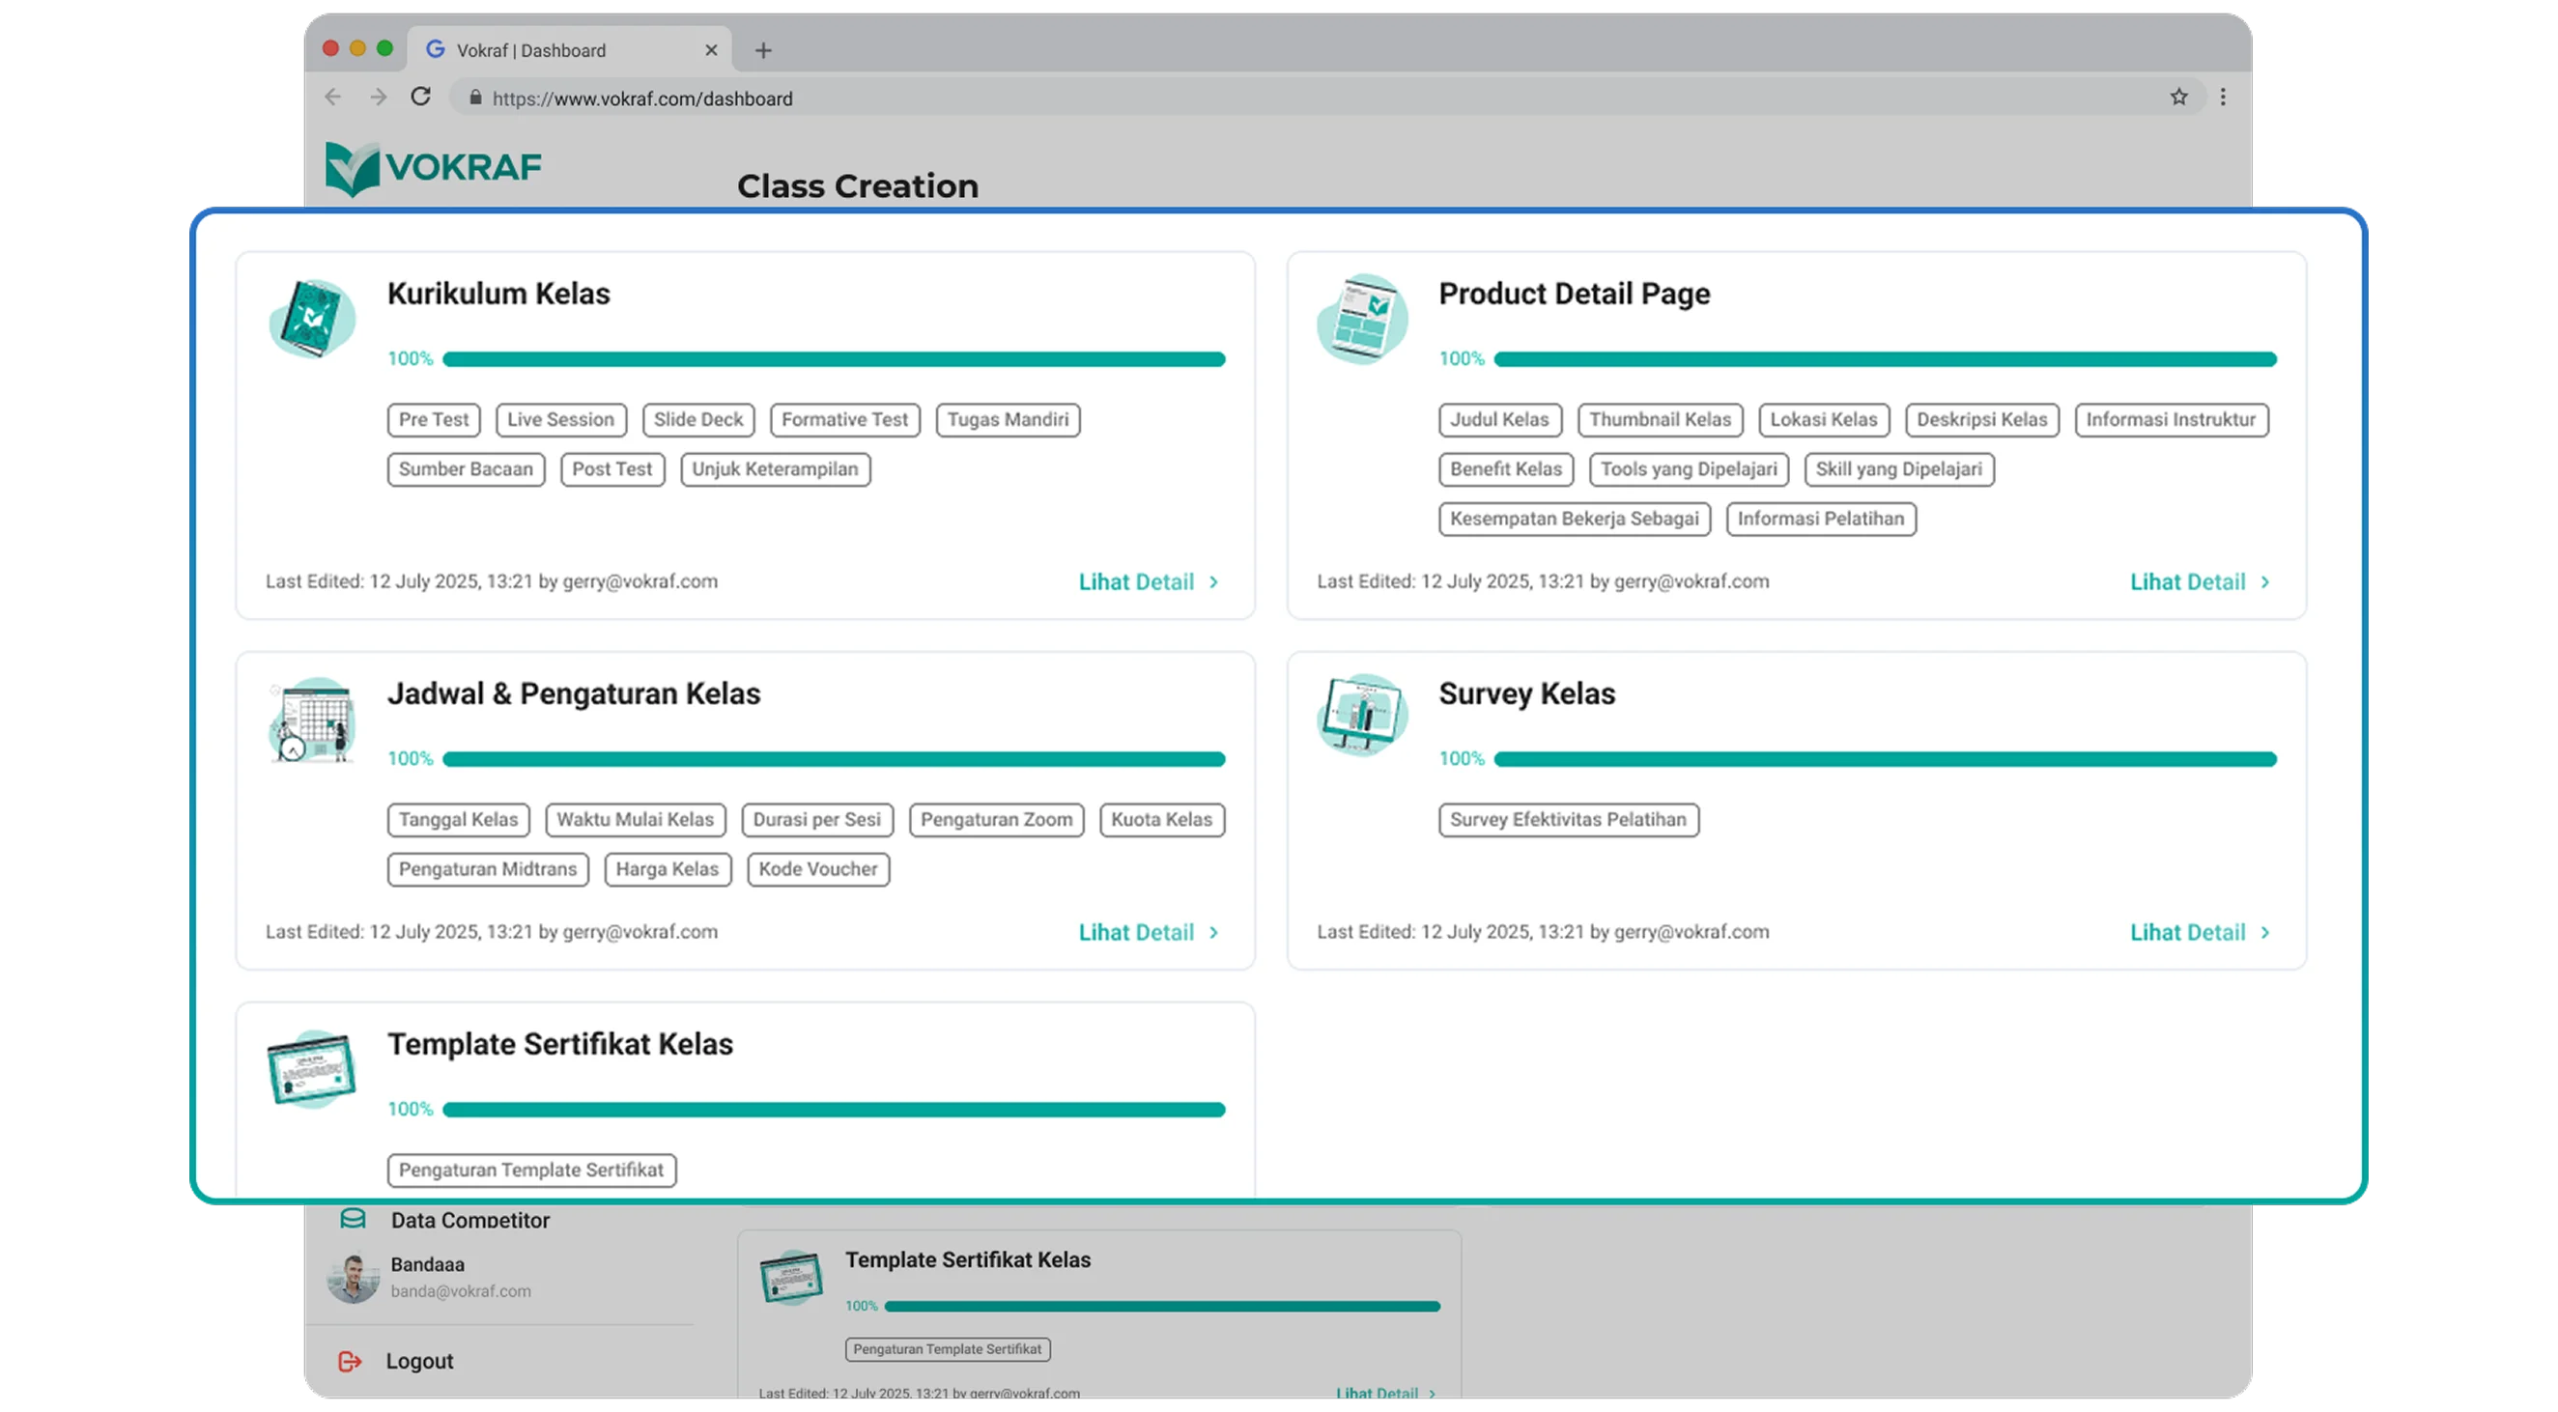The image size is (2558, 1412).
Task: Select the Live Session tag
Action: click(560, 420)
